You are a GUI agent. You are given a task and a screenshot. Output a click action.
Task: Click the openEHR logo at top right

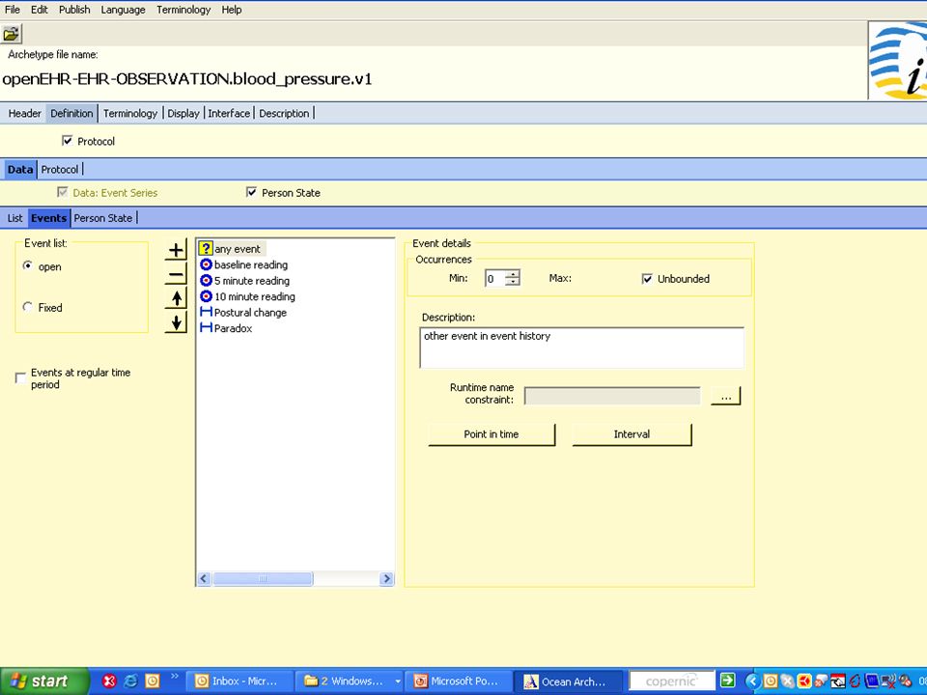[x=897, y=61]
